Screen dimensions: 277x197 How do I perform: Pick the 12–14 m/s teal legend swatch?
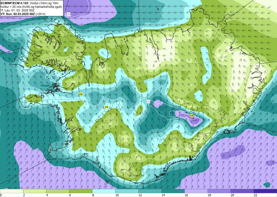click(150, 191)
